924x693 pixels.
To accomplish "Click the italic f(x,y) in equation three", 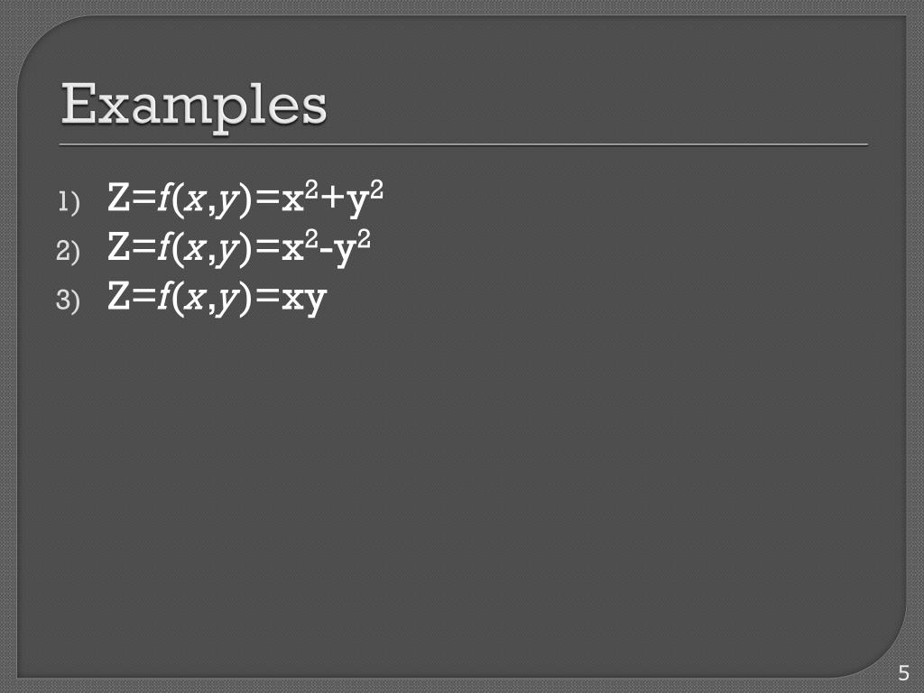I will (205, 298).
